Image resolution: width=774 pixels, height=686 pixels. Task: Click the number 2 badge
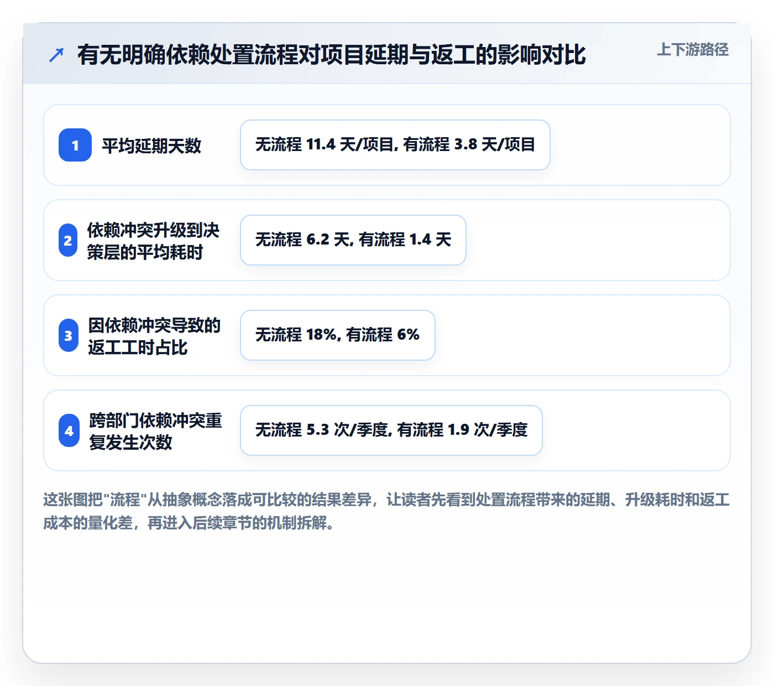(68, 240)
